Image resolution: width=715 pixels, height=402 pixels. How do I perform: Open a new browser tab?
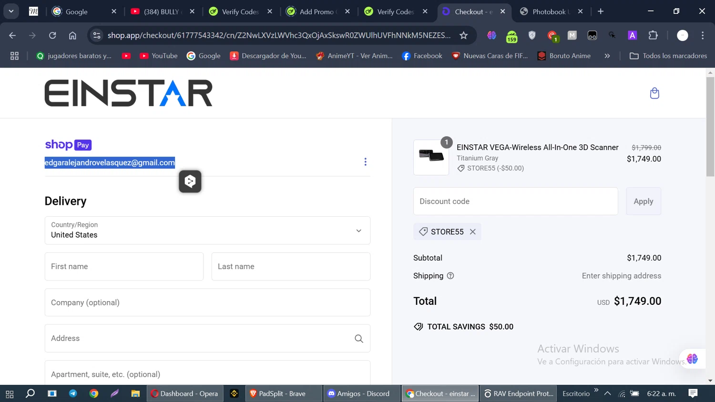pos(601,11)
